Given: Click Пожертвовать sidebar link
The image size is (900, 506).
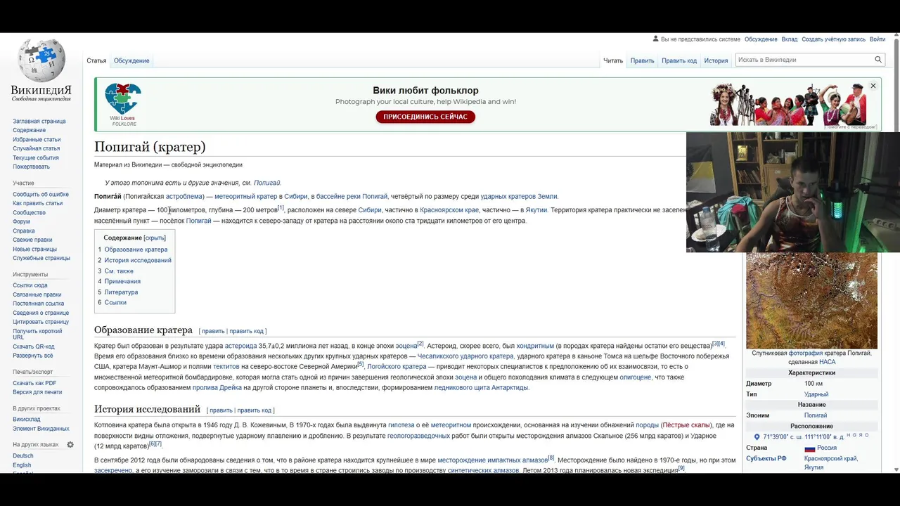Looking at the screenshot, I should (x=31, y=167).
